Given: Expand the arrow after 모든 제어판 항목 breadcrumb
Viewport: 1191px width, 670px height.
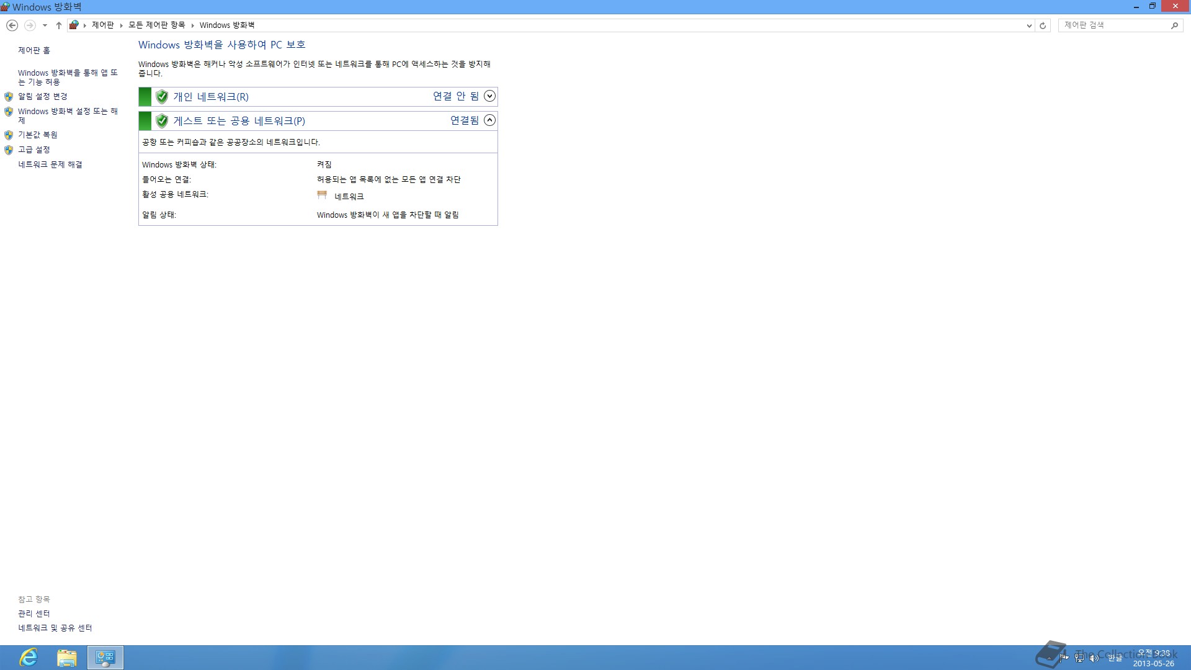Looking at the screenshot, I should pos(192,25).
